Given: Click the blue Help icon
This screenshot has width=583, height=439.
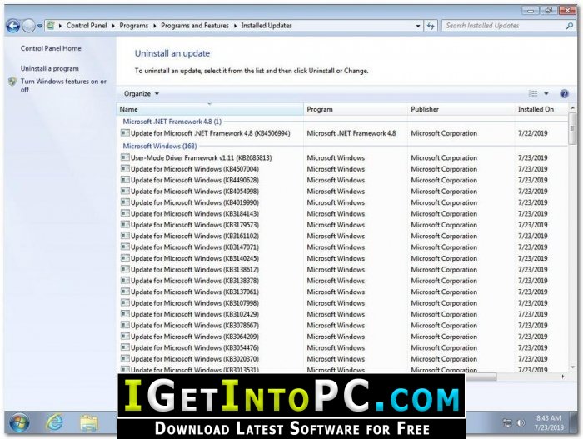Looking at the screenshot, I should [x=564, y=94].
